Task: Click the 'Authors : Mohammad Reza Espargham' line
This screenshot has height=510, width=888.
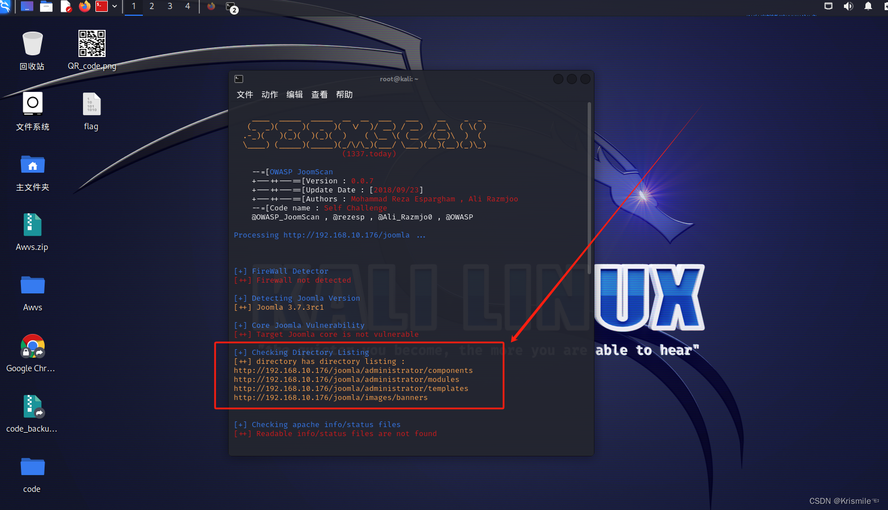Action: coord(385,199)
